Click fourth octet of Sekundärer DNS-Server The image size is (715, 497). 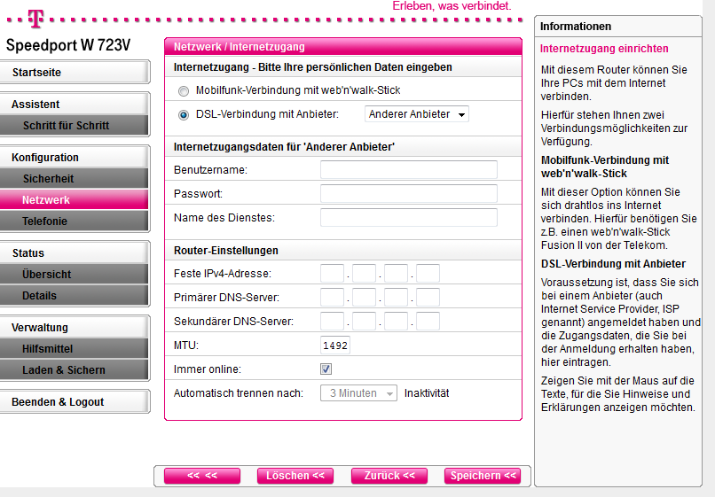pyautogui.click(x=428, y=322)
